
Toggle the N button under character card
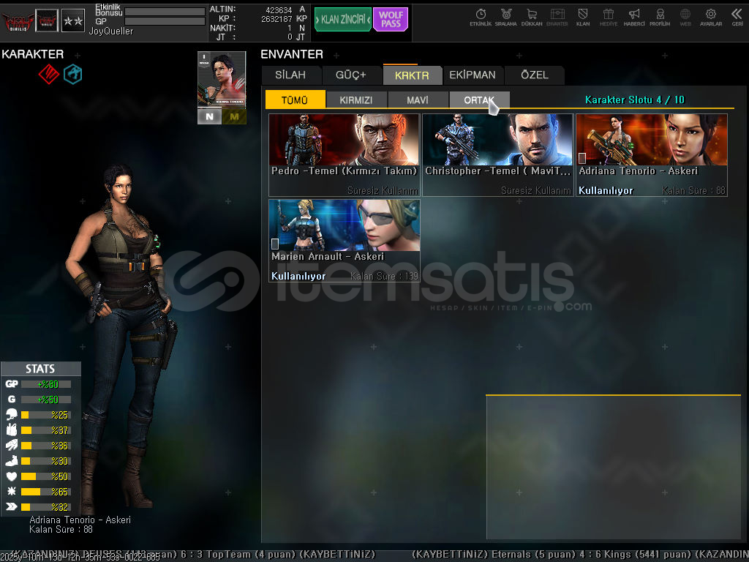point(209,116)
